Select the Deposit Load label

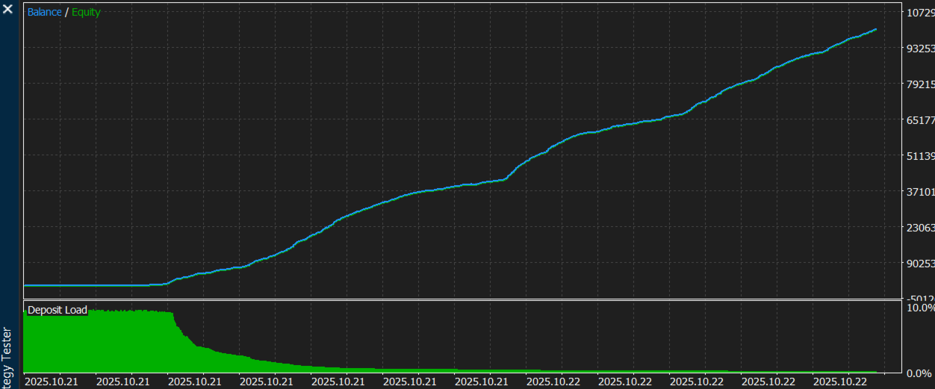pos(58,310)
